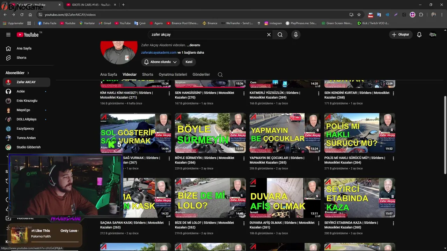Screen dimensions: 447x251
Task: Open POLİS Mİ HAKLI SÜRÜCÜ MÜ thumbnail
Action: [360, 133]
